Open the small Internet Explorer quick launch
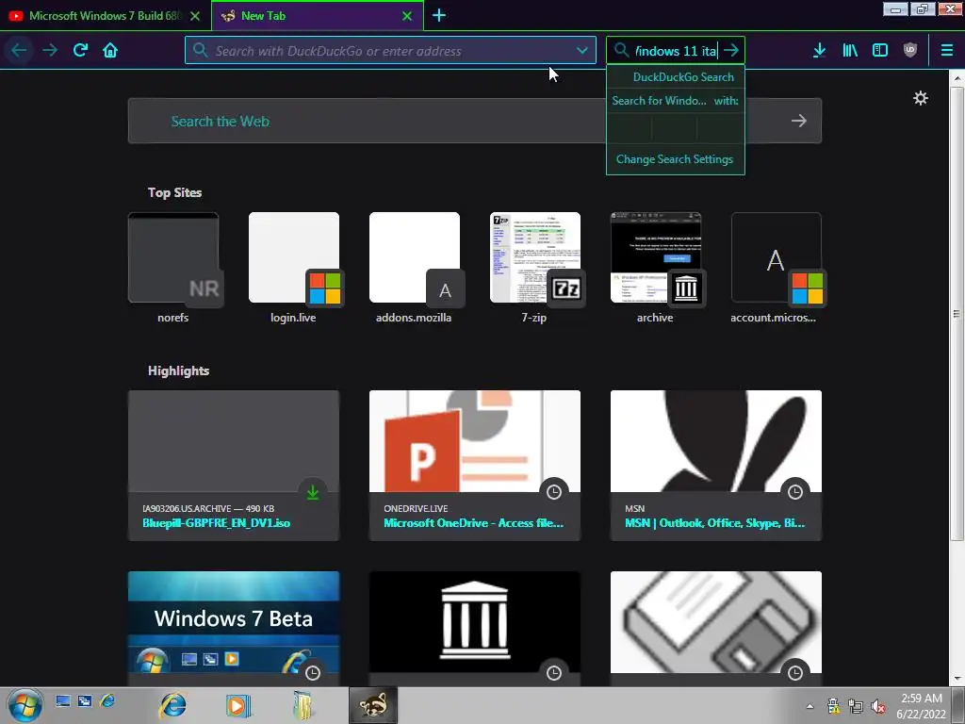Viewport: 965px width, 724px height. pyautogui.click(x=107, y=701)
